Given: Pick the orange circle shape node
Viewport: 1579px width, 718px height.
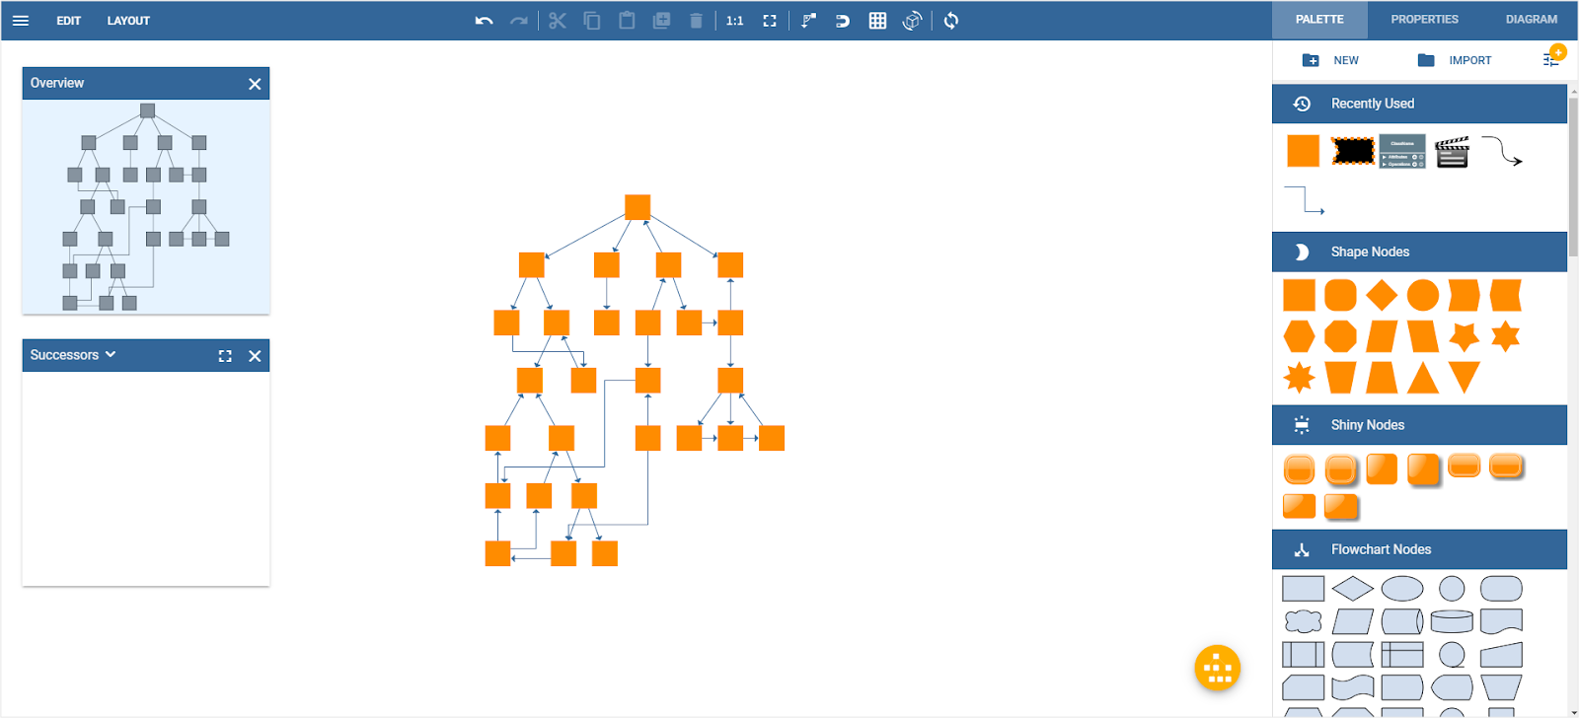Looking at the screenshot, I should point(1422,295).
